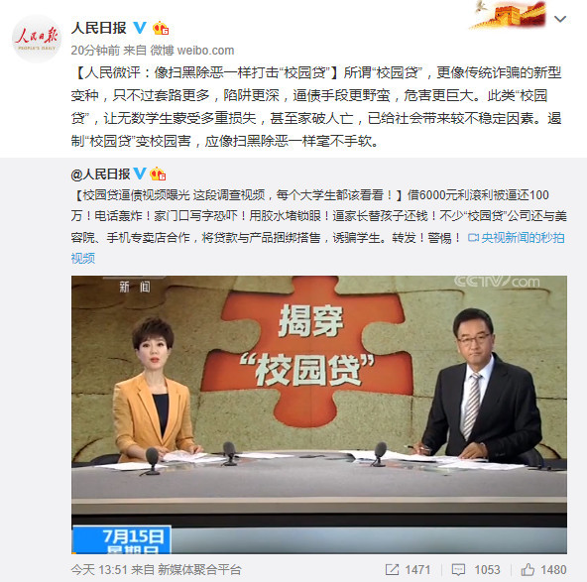Image resolution: width=587 pixels, height=582 pixels.
Task: Like the quoted post with 1480 thumbs-up
Action: click(543, 570)
